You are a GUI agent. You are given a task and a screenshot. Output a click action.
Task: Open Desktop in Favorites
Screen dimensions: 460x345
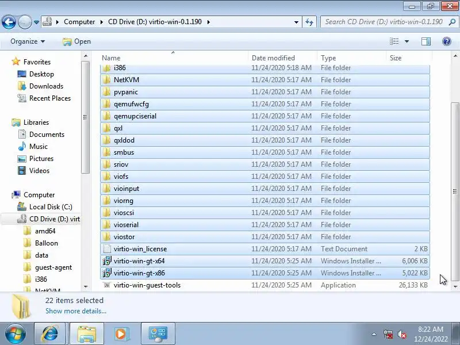coord(41,74)
